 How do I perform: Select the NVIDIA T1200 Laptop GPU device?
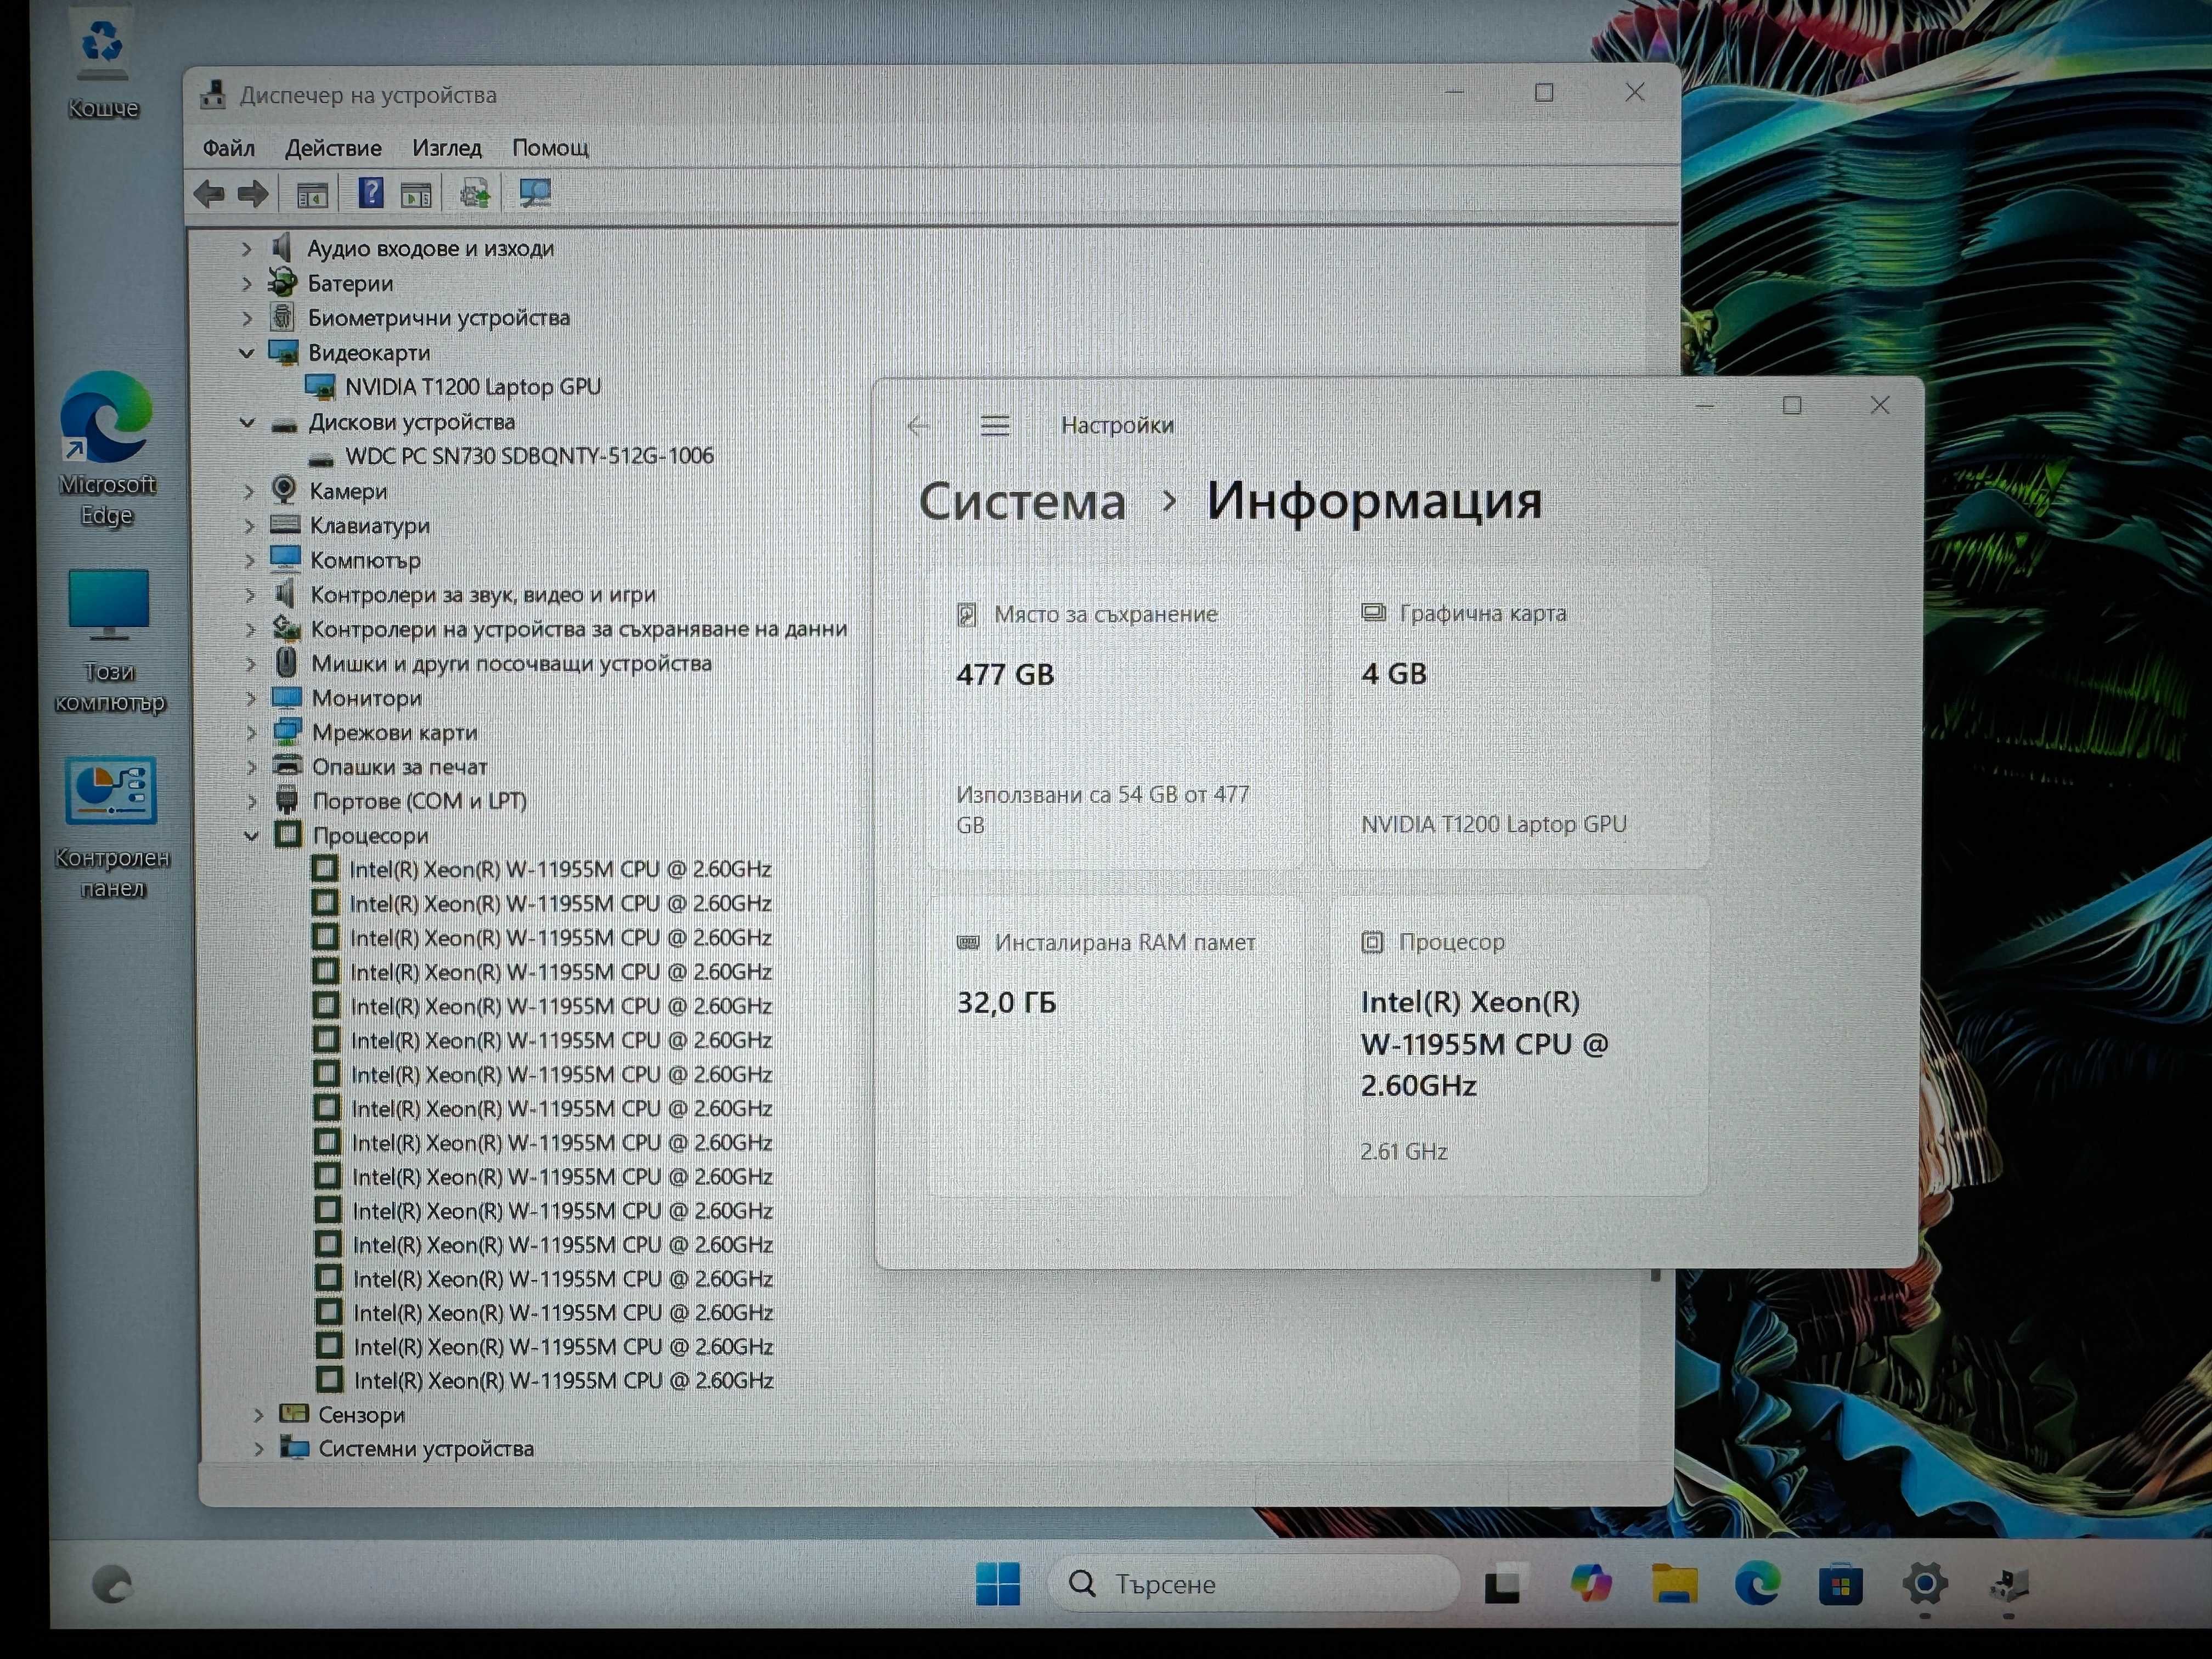pyautogui.click(x=472, y=387)
